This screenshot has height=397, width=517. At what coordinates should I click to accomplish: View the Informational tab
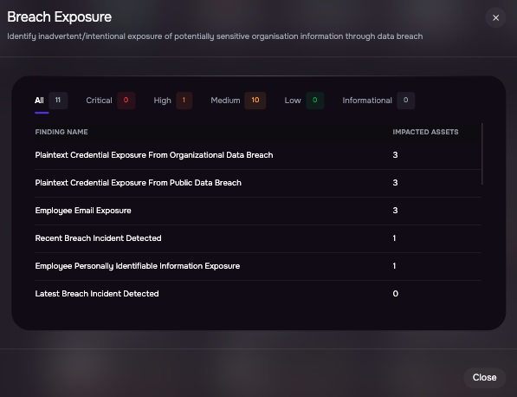367,101
